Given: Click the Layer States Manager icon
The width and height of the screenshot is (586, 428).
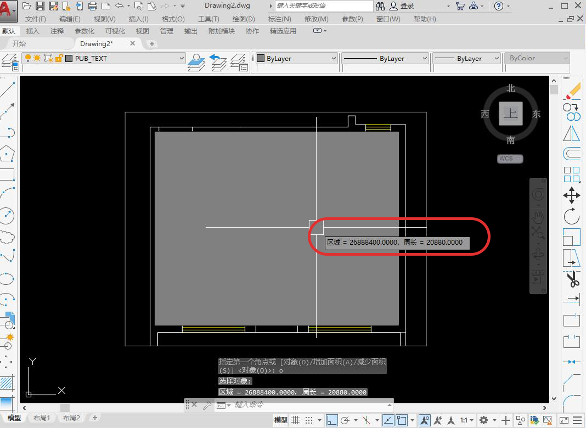Looking at the screenshot, I should (x=239, y=62).
